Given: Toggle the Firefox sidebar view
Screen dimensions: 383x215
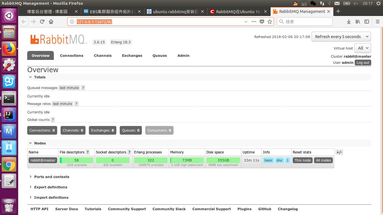Looking at the screenshot, I should (367, 22).
